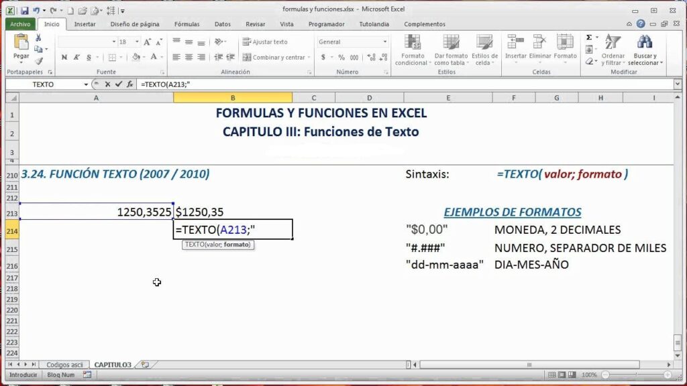Screen dimensions: 687x386
Task: Apply thousands separator 000 style
Action: [354, 58]
